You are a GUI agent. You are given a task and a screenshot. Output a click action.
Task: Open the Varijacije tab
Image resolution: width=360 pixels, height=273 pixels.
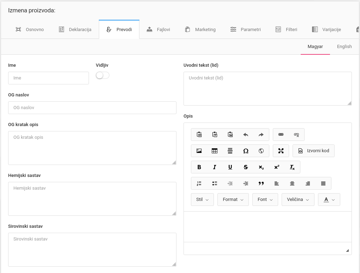pos(326,29)
